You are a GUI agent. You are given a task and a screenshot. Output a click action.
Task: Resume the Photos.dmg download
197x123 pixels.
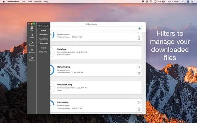coord(139,102)
